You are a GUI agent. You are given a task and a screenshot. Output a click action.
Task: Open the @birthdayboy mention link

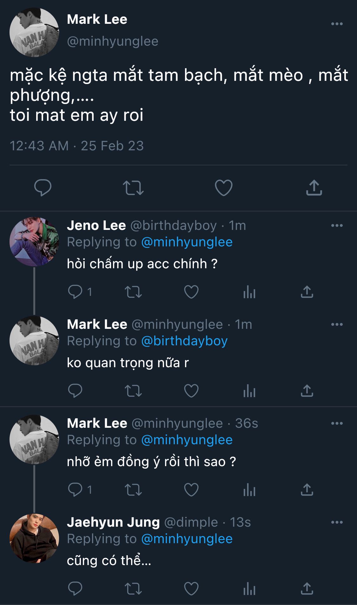point(184,341)
